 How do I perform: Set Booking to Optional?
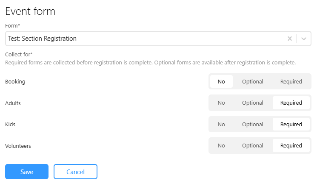[x=253, y=81]
